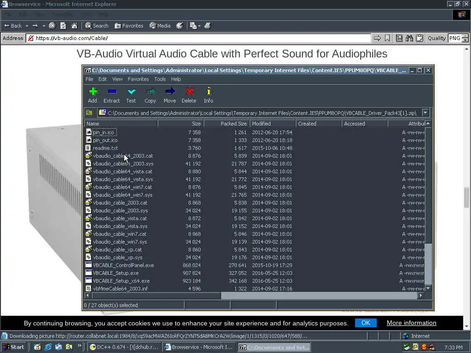Click the 7-Zip file list vertical scrollbar

[x=428, y=264]
